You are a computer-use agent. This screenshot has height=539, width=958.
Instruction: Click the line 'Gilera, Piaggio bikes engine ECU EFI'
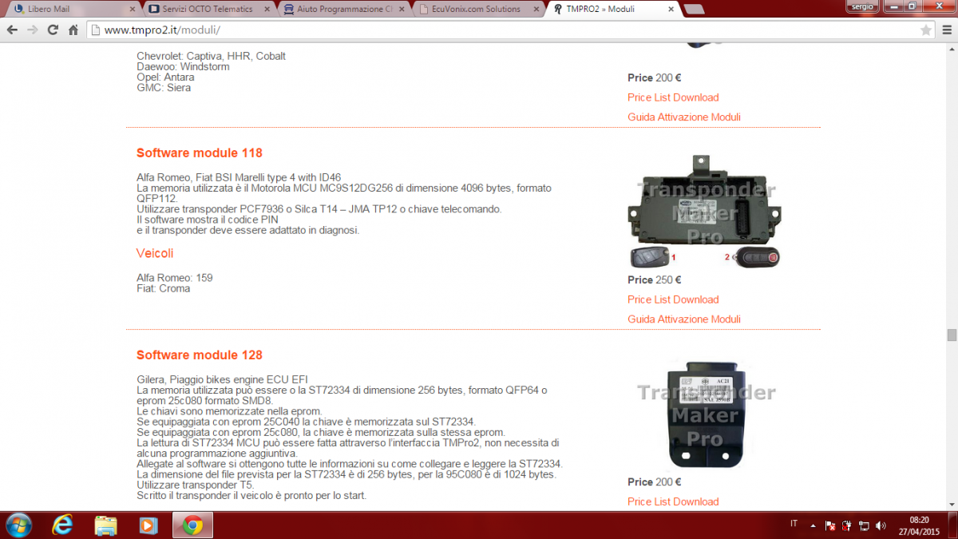[222, 378]
